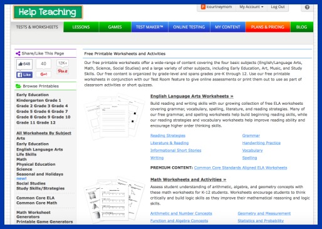Open the Writing link
This screenshot has width=322, height=229.
coord(157,157)
